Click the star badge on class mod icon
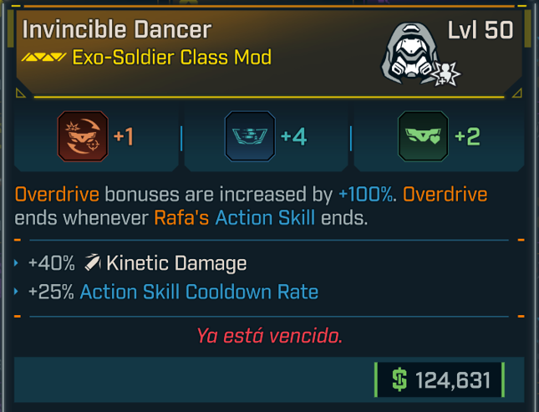Image resolution: width=539 pixels, height=412 pixels. tap(445, 74)
